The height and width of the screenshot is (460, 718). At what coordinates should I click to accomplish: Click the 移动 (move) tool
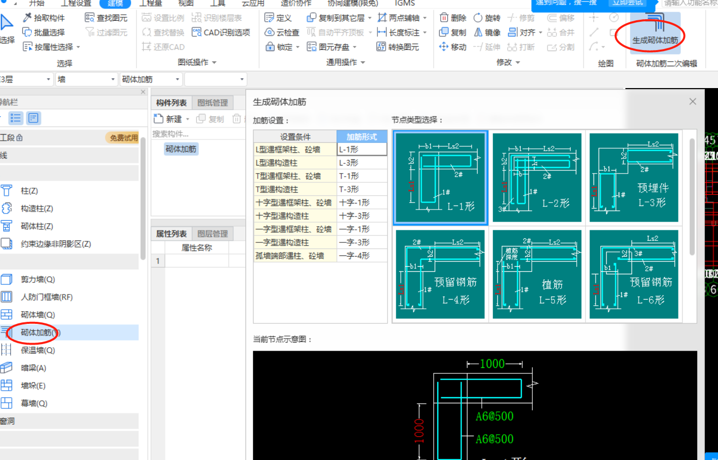(x=453, y=47)
